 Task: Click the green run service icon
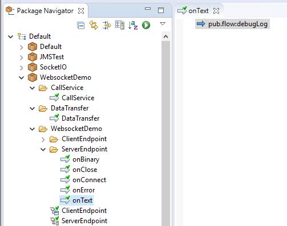(x=146, y=25)
